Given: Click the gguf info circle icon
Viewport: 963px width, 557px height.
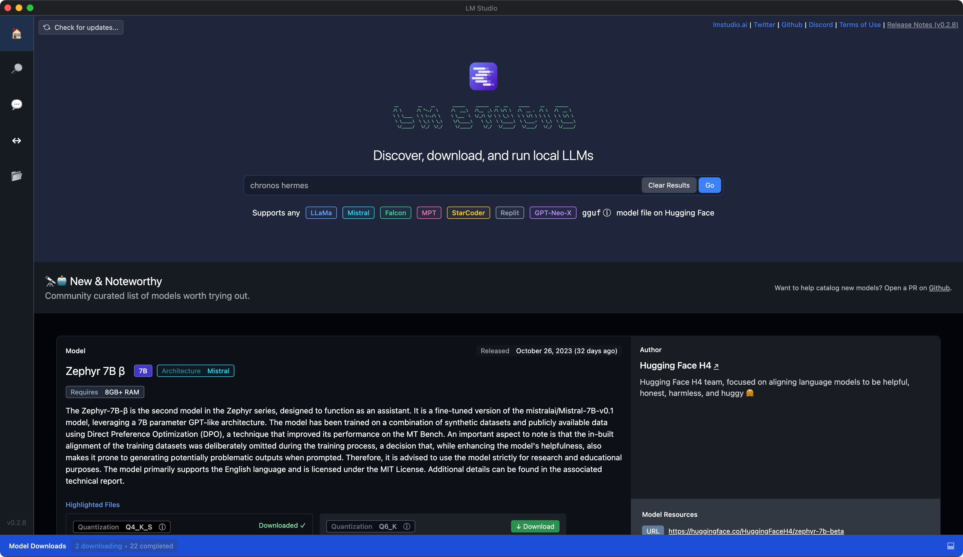Looking at the screenshot, I should tap(607, 213).
